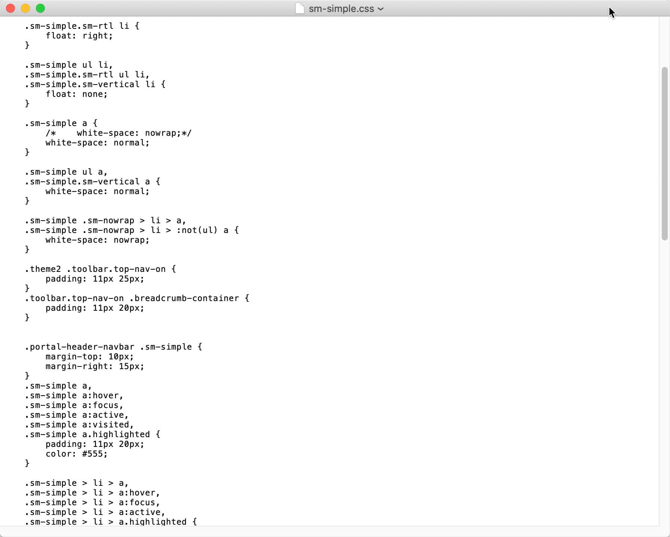Click the 'float: none;' declaration line

click(76, 94)
